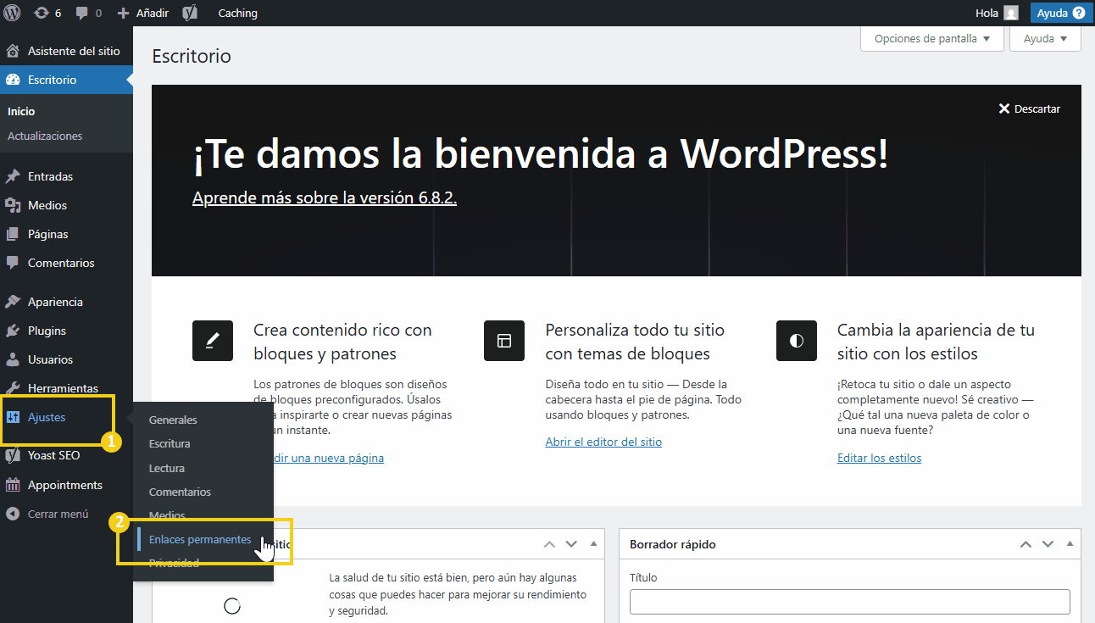The image size is (1095, 623).
Task: Click the Yoast SEO icon in top bar
Action: [191, 13]
